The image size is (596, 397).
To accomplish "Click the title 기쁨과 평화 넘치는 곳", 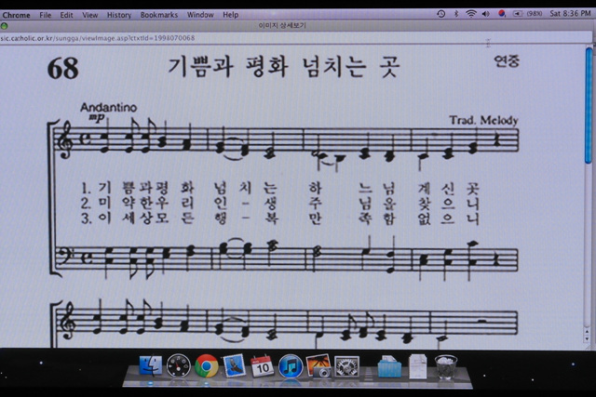I will pyautogui.click(x=284, y=66).
